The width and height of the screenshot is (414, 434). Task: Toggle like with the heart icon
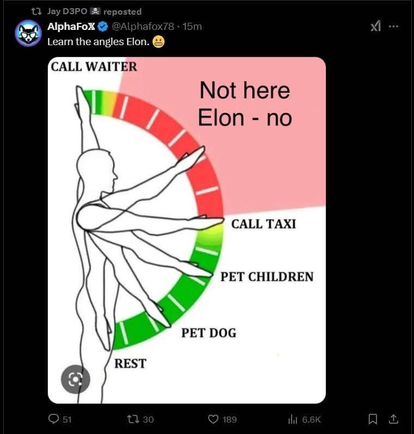pyautogui.click(x=214, y=419)
